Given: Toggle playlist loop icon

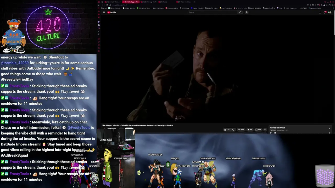Looking at the screenshot, I should 271,133.
